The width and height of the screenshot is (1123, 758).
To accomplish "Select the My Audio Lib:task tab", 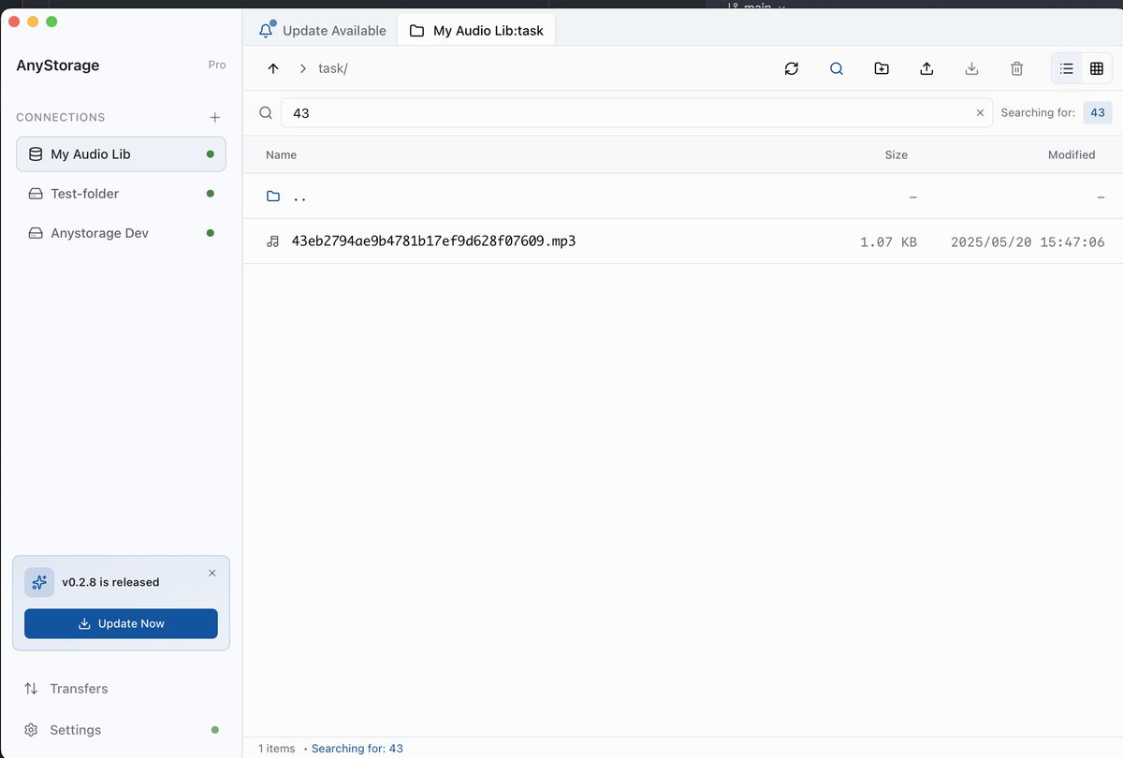I will point(477,30).
